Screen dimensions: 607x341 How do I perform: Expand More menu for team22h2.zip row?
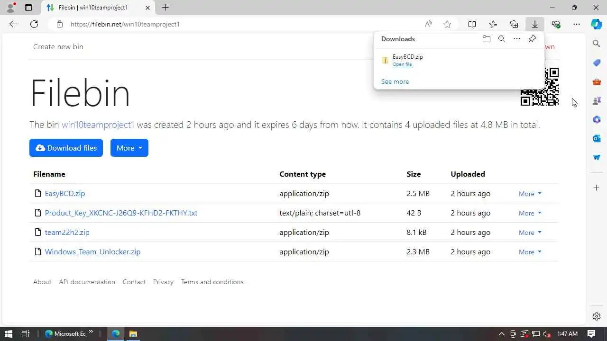pyautogui.click(x=530, y=233)
